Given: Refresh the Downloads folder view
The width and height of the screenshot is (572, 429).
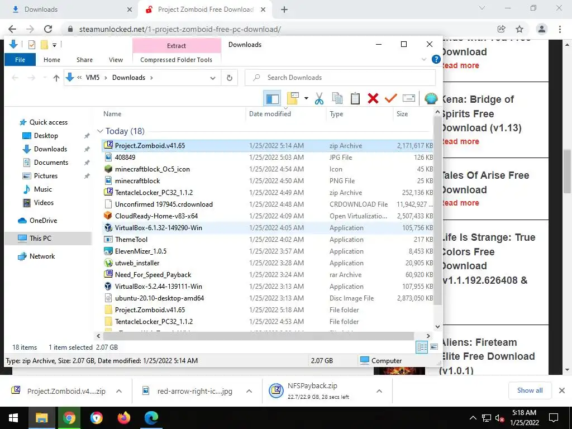Looking at the screenshot, I should (x=230, y=78).
